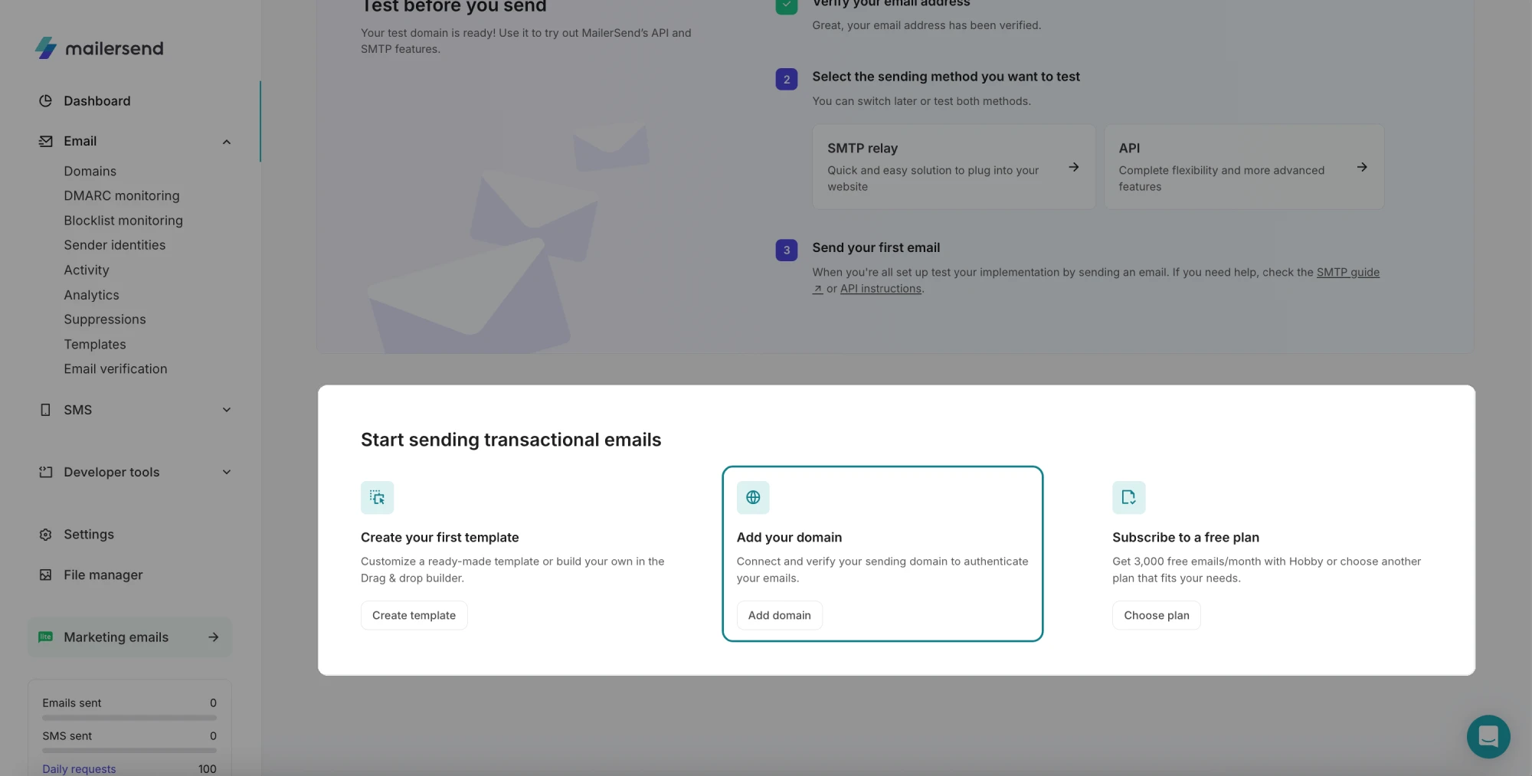Click the Emails sent progress bar
The image size is (1532, 776).
click(129, 718)
